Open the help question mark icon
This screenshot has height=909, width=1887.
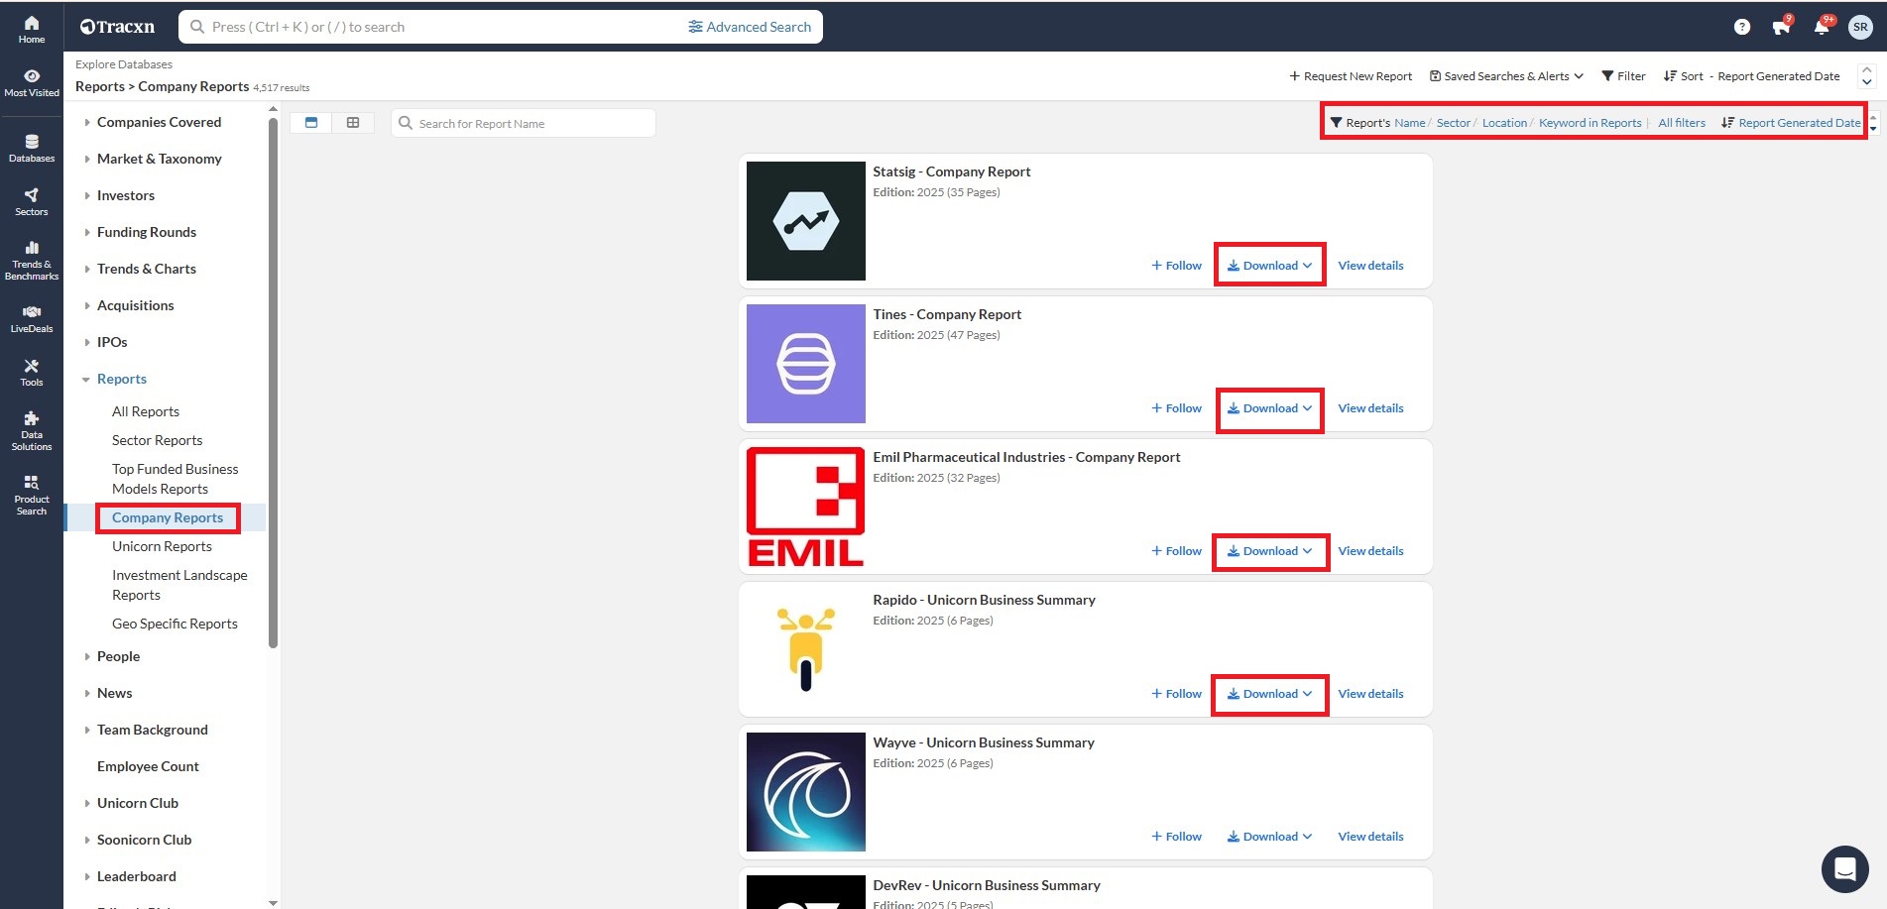point(1742,27)
